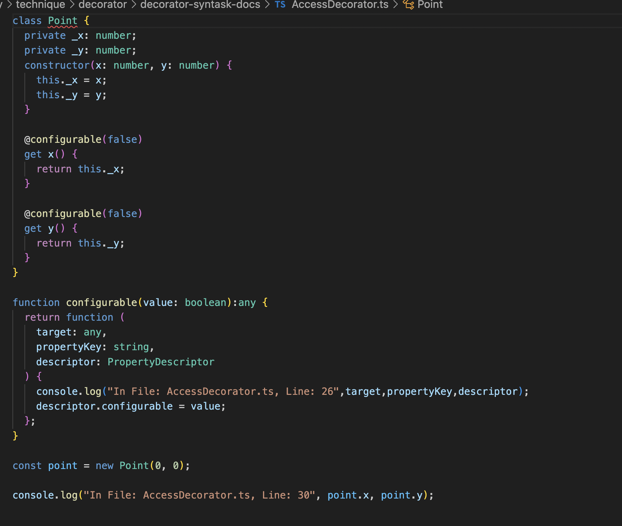Expand chevron before the TS icon
Screen dimensions: 622x526
coord(267,4)
